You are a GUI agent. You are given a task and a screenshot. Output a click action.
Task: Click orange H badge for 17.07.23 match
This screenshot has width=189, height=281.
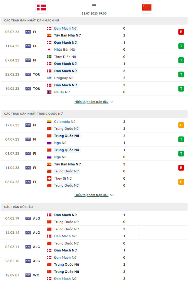tap(181, 125)
